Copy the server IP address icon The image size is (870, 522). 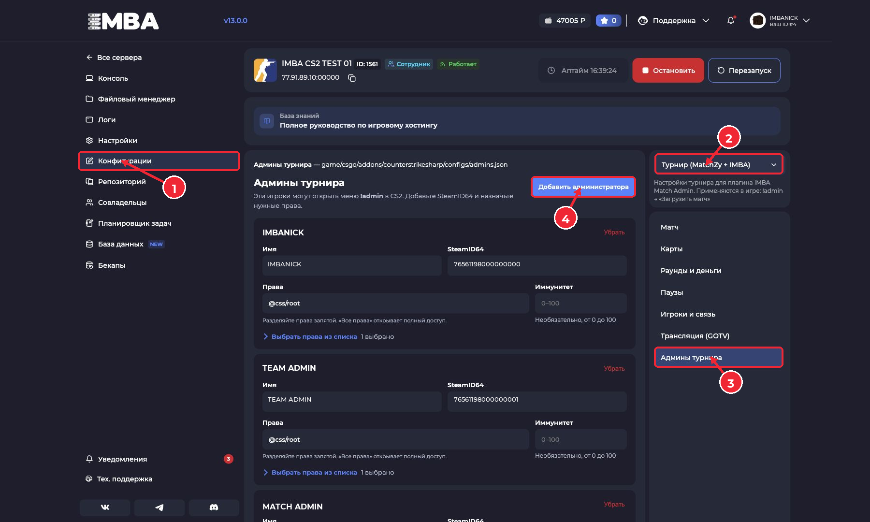click(x=352, y=78)
